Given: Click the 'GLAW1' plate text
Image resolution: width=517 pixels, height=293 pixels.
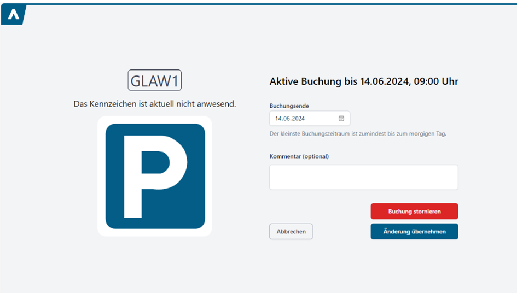Looking at the screenshot, I should tap(155, 81).
